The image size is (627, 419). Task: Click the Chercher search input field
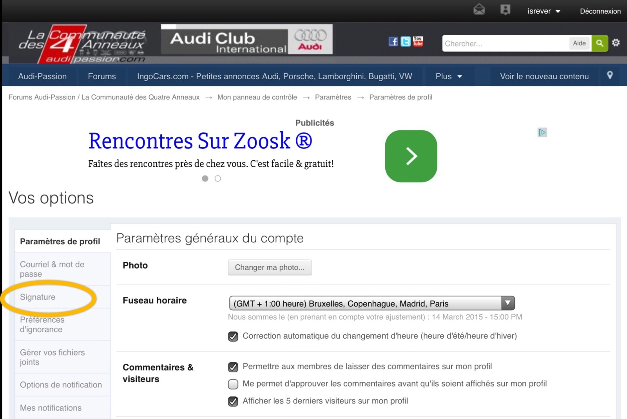click(505, 43)
